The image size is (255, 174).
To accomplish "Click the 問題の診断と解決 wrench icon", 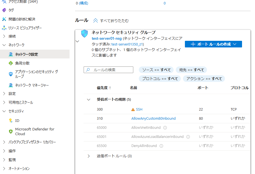I will coord(4,19).
